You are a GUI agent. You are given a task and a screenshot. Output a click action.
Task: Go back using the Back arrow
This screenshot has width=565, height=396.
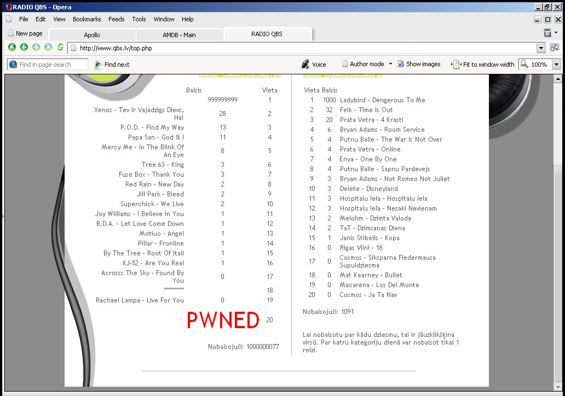click(x=24, y=48)
